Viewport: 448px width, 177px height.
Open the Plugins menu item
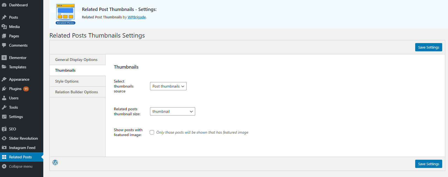click(22, 89)
